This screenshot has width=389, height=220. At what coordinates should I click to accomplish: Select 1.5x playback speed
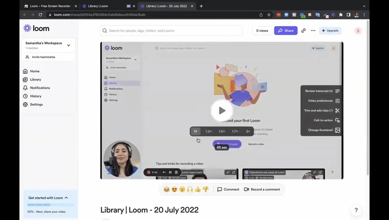coord(222,131)
